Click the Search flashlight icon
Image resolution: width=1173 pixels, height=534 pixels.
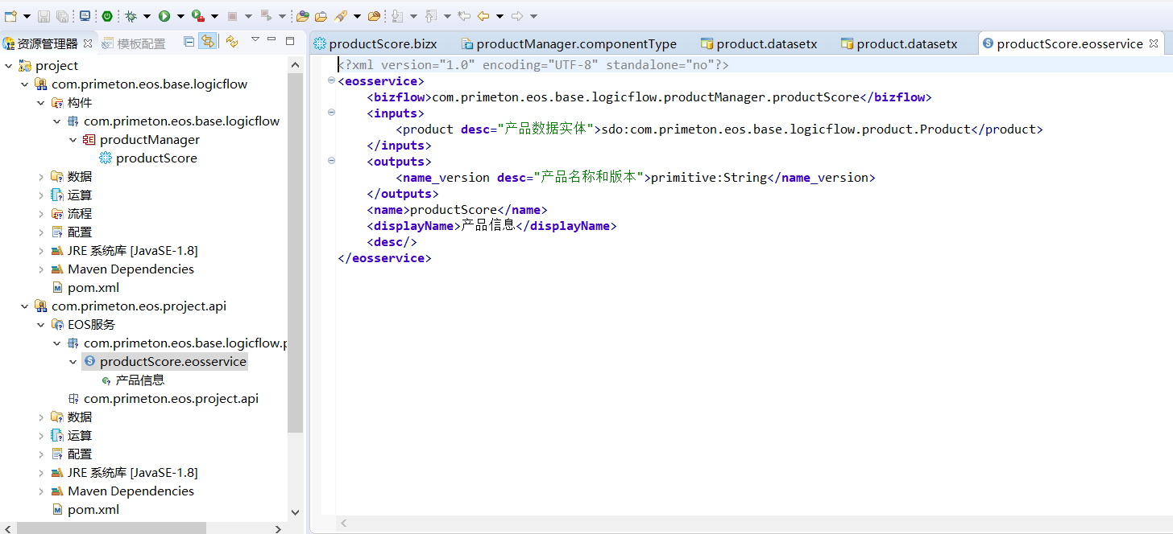point(340,16)
